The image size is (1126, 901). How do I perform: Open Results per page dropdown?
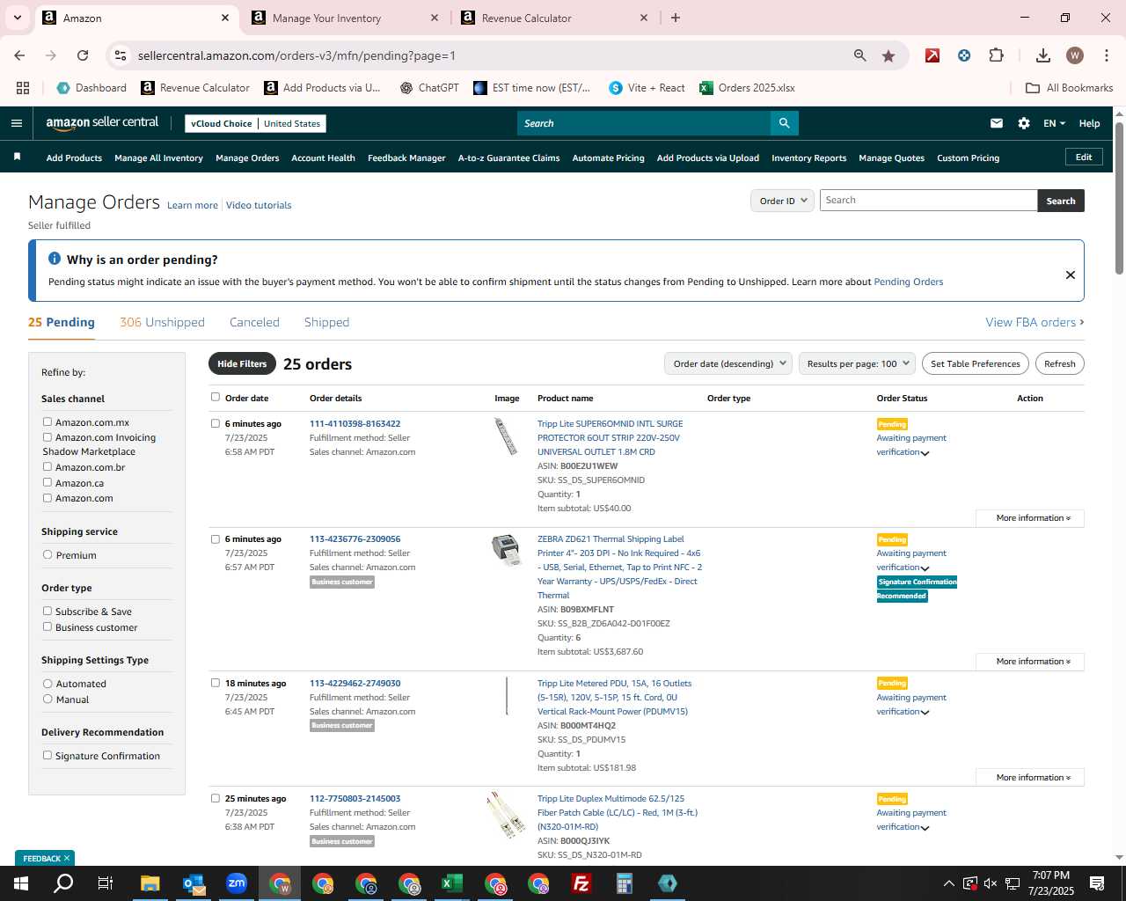pyautogui.click(x=857, y=363)
